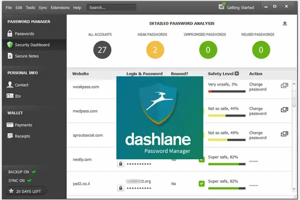300x200 pixels.
Task: Click Getting Started link
Action: 240,7
